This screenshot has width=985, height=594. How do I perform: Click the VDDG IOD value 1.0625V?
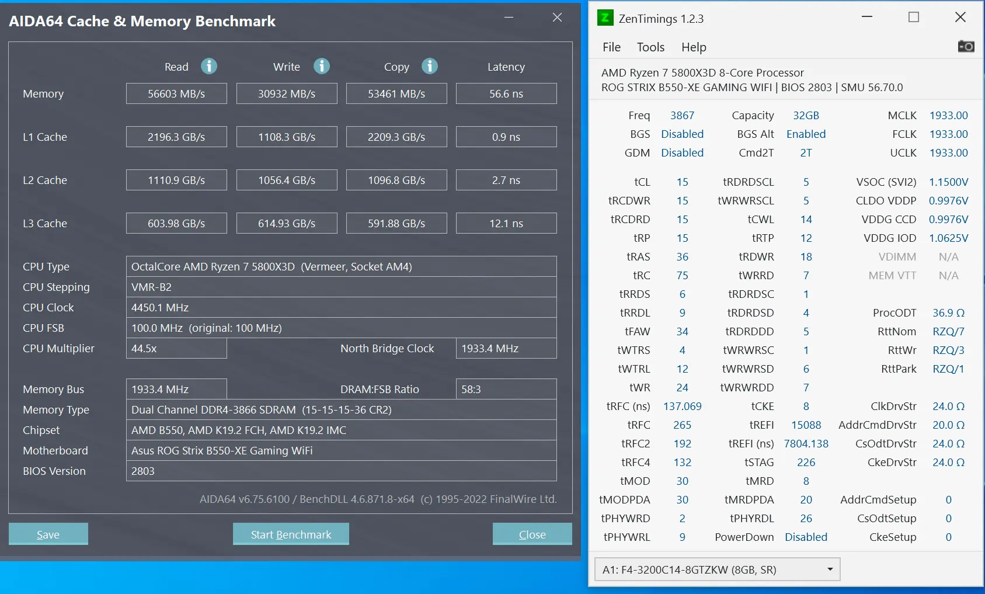pos(948,238)
